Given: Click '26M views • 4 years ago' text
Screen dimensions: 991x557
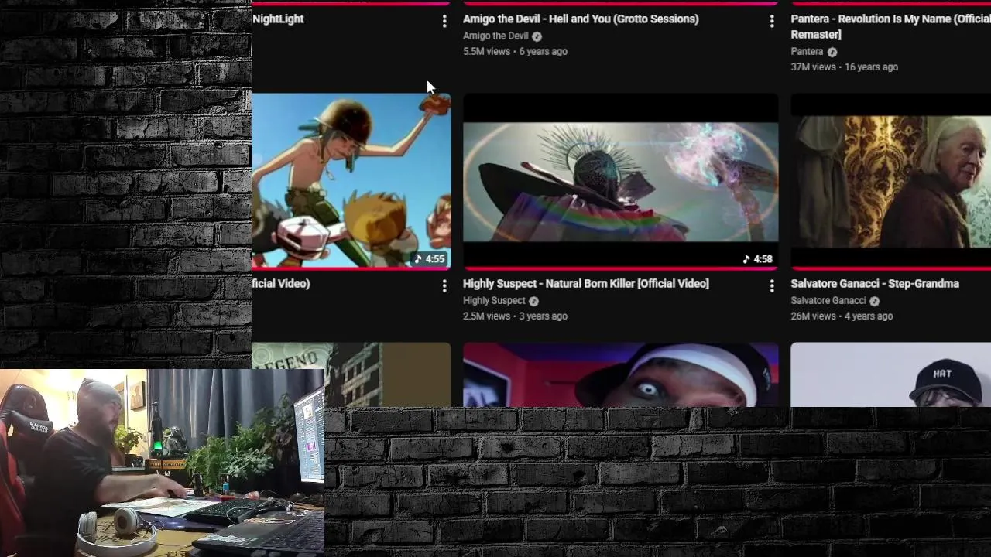Looking at the screenshot, I should 842,316.
